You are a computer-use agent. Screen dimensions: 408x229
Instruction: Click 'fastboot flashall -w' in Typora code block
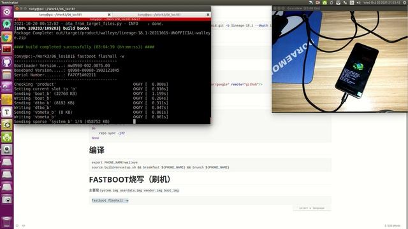110,200
